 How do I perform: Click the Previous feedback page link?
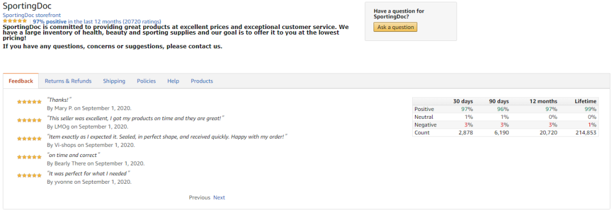tap(200, 197)
